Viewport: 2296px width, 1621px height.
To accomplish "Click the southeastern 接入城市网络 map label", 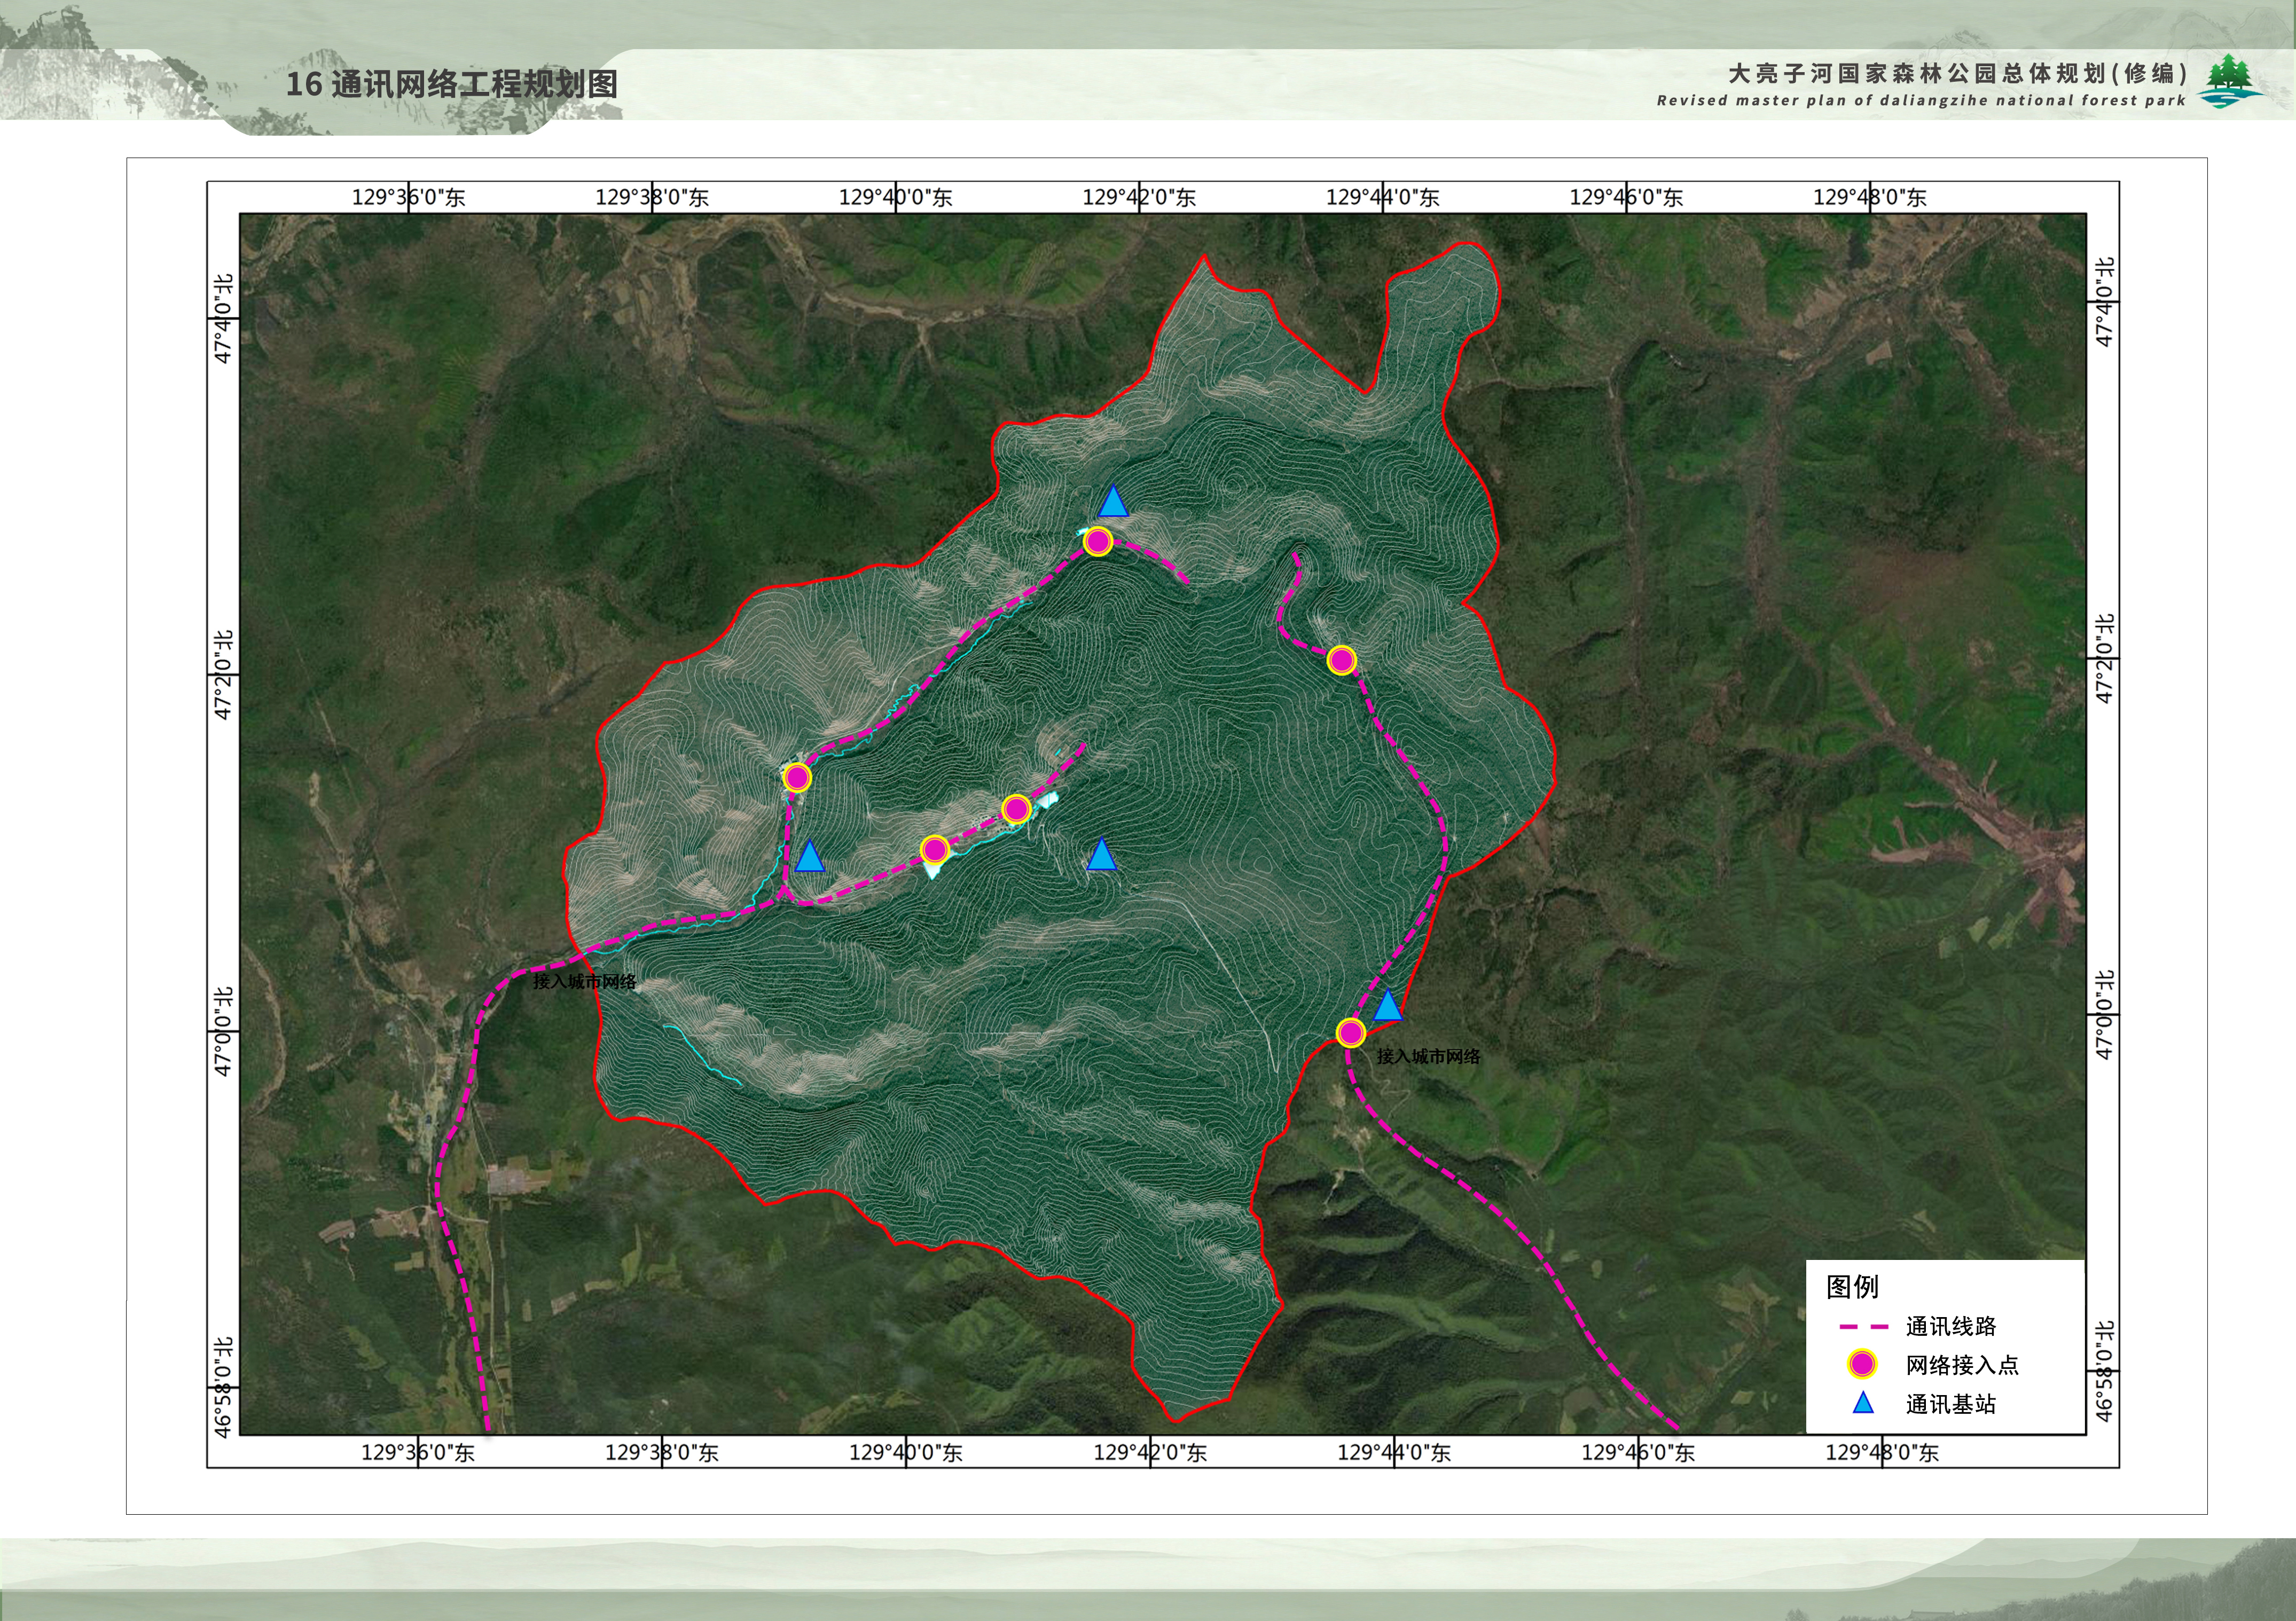I will 1428,1057.
